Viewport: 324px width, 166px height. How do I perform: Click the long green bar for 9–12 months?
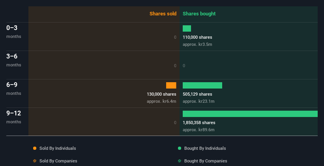click(x=250, y=114)
